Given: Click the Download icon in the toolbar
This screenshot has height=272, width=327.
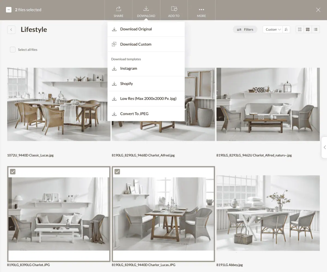Looking at the screenshot, I should point(146,8).
